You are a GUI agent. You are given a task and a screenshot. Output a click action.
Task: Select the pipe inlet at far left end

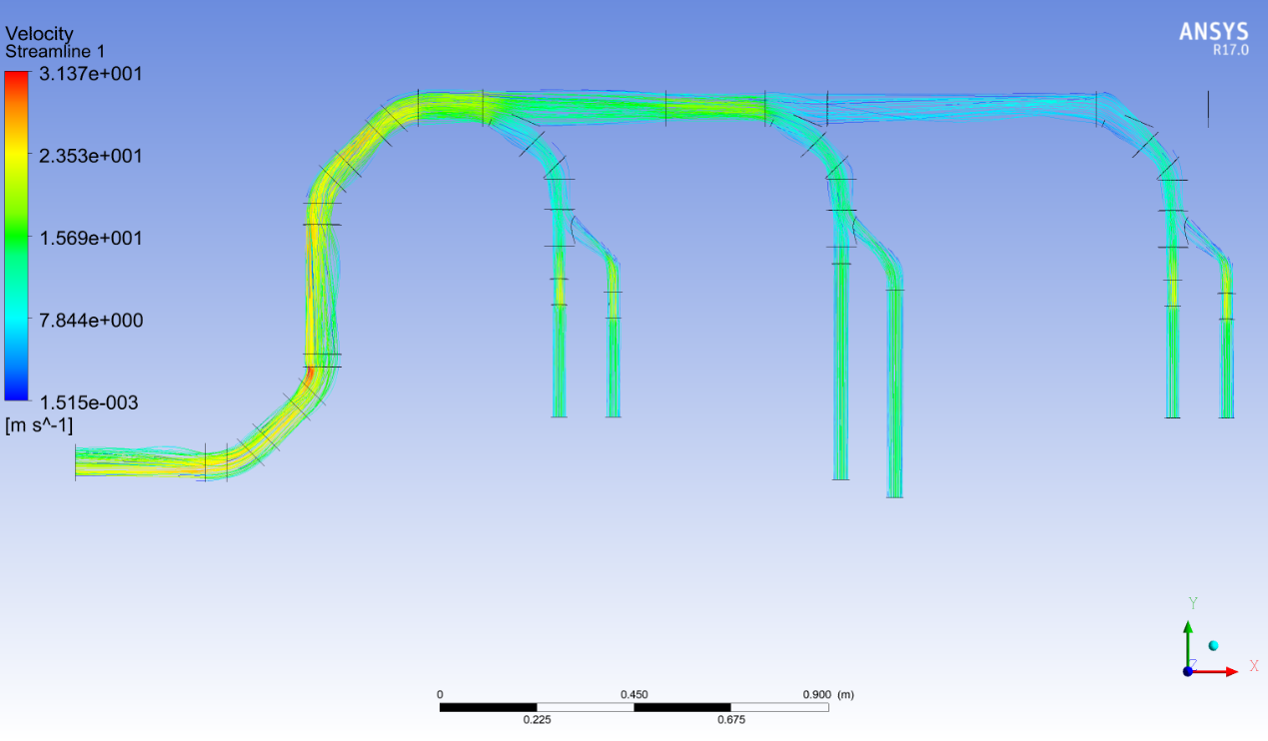(x=78, y=462)
